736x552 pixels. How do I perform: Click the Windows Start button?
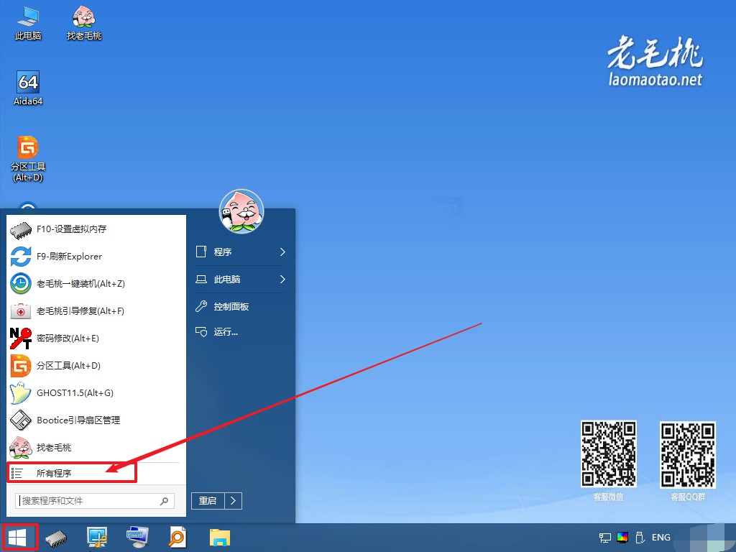18,538
